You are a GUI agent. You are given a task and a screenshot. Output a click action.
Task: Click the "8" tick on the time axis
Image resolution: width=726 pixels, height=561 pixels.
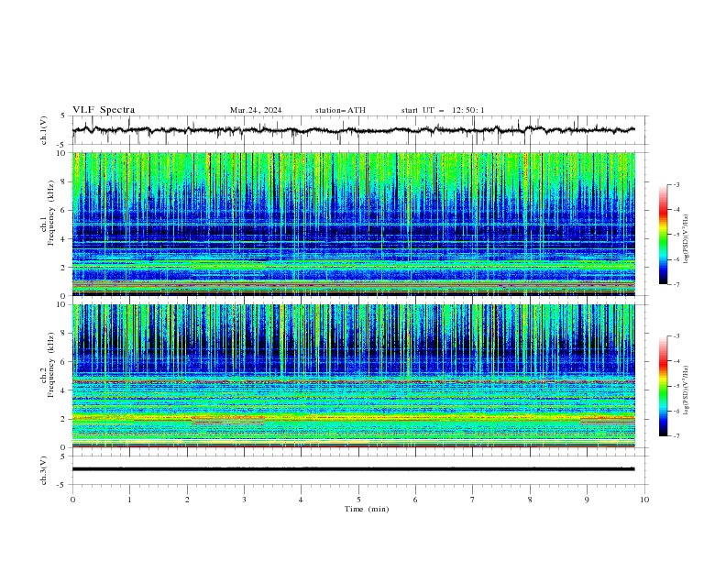[530, 500]
